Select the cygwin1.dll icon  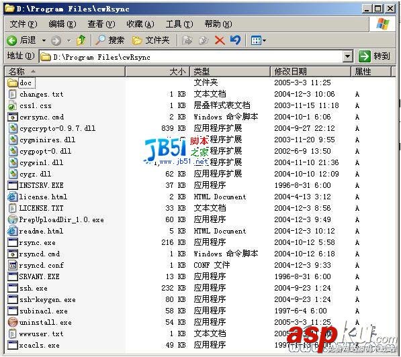pyautogui.click(x=13, y=162)
